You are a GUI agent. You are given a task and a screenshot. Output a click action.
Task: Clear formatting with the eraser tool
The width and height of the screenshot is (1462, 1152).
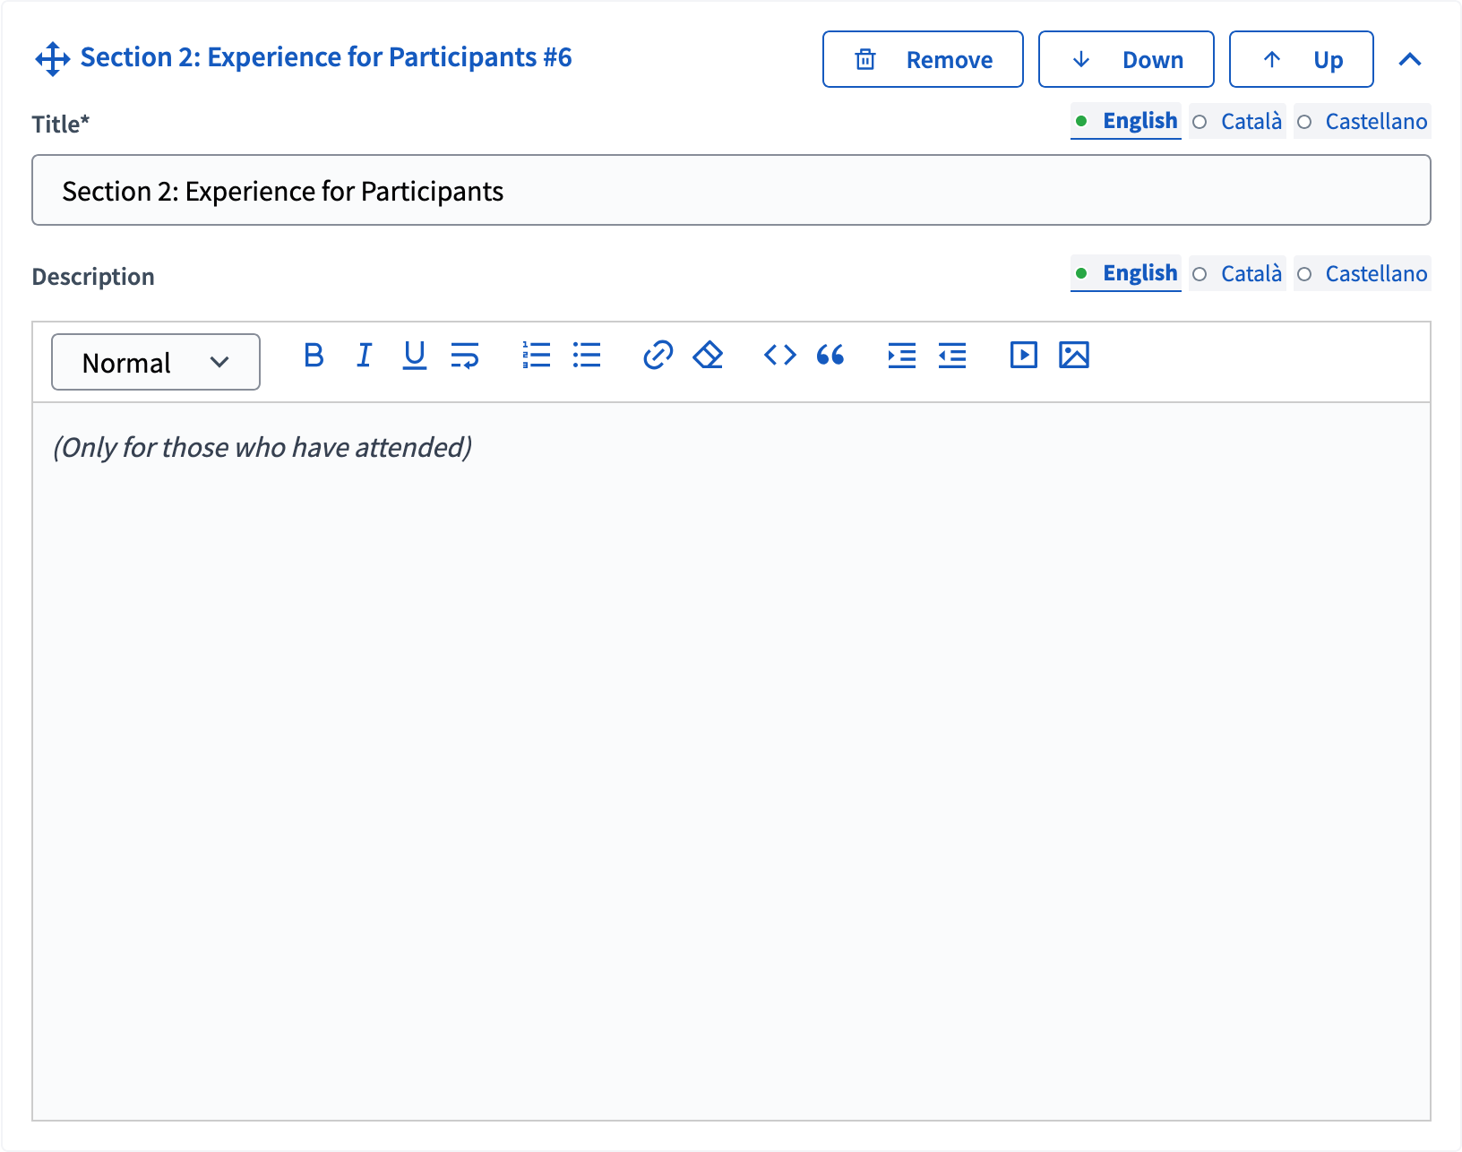point(708,355)
